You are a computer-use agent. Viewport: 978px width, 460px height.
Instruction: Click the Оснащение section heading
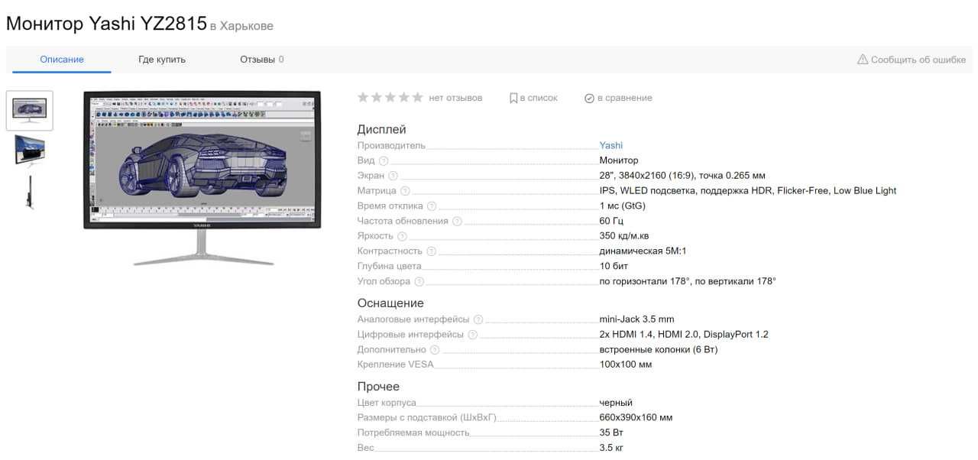390,303
